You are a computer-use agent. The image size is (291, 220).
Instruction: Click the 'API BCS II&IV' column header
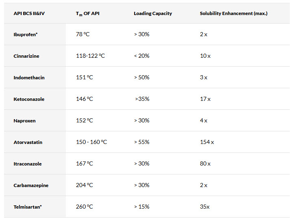click(29, 13)
